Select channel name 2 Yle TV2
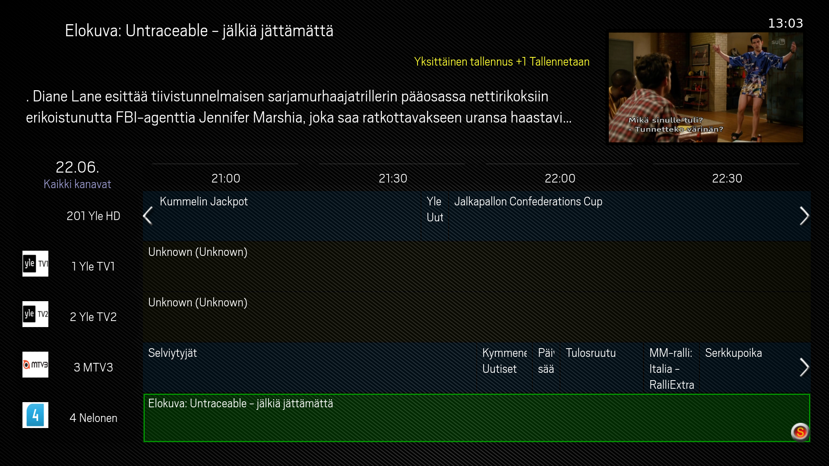Viewport: 829px width, 466px height. pos(93,317)
